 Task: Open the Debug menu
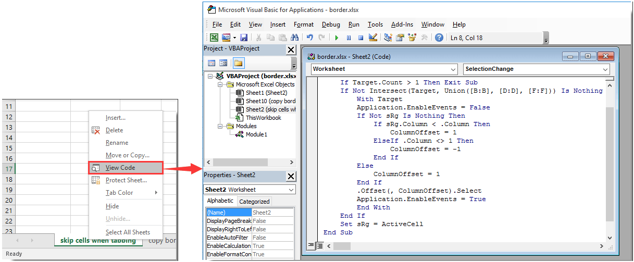(330, 24)
